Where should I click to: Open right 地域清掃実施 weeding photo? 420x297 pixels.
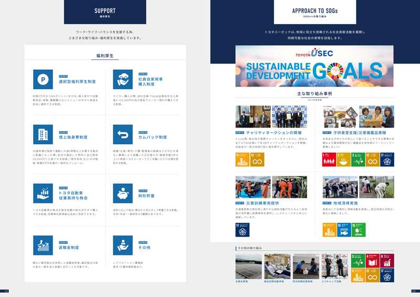376,187
